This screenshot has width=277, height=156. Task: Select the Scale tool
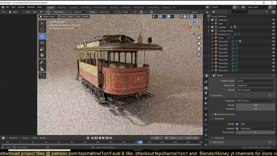[42, 49]
